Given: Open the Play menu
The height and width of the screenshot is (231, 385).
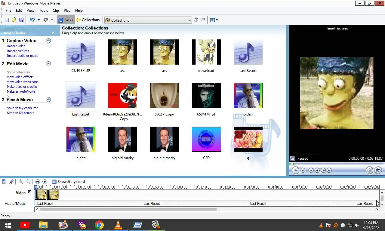Looking at the screenshot, I should [67, 10].
